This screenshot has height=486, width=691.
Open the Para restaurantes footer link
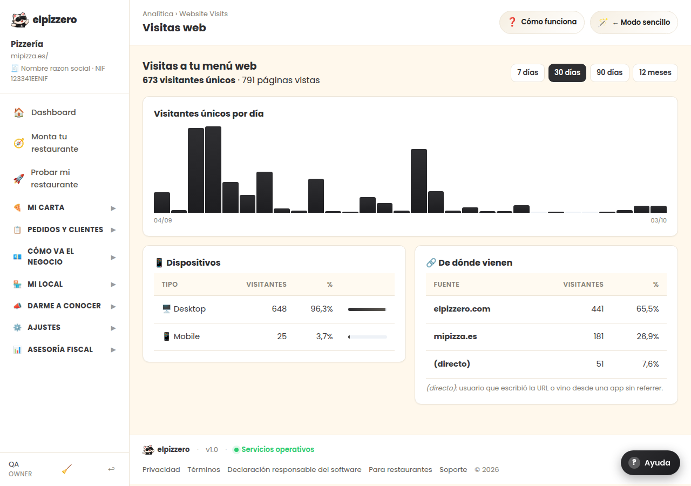(401, 470)
